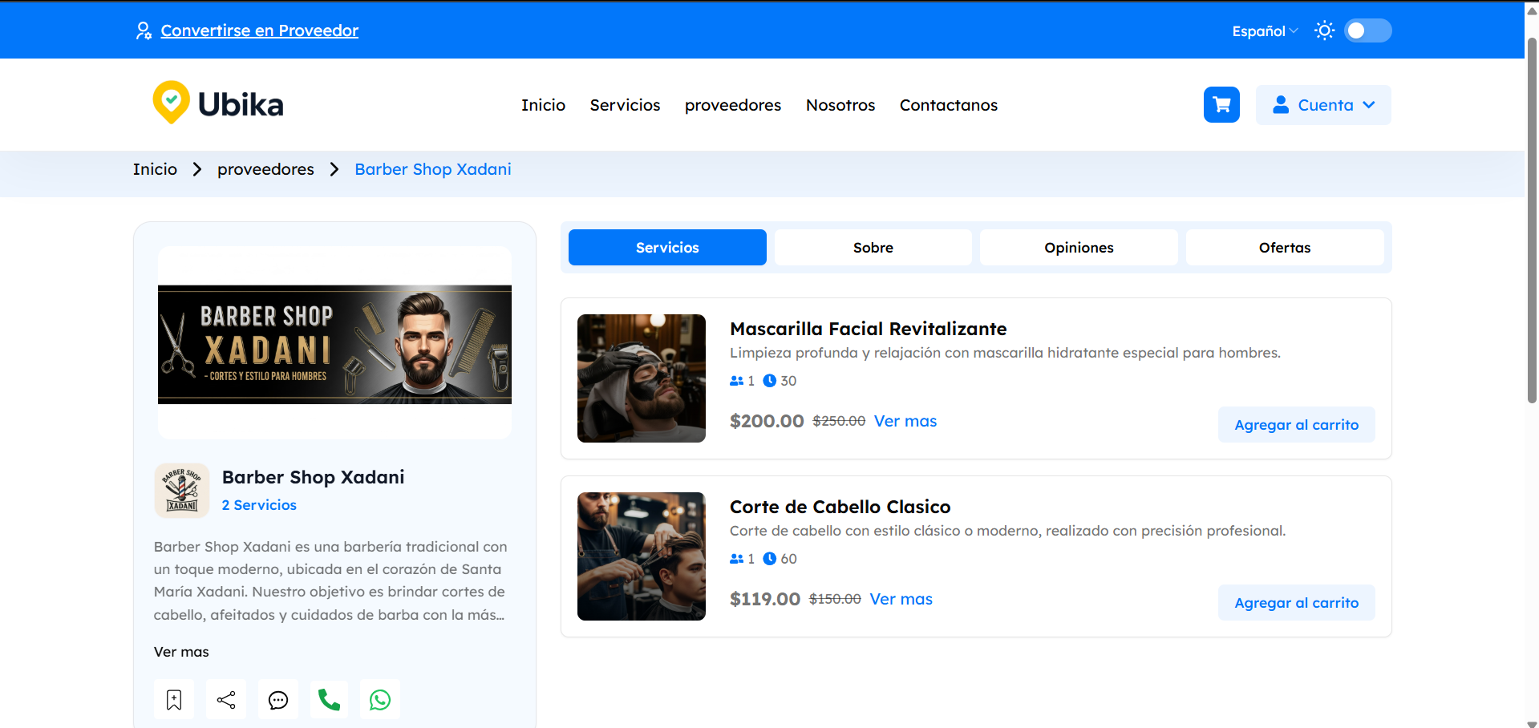1539x728 pixels.
Task: Click the provider person icon beside Convertirse
Action: pos(143,30)
